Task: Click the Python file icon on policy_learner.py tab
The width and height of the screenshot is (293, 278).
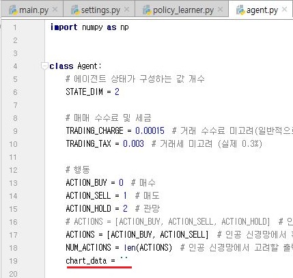Action: pyautogui.click(x=147, y=10)
